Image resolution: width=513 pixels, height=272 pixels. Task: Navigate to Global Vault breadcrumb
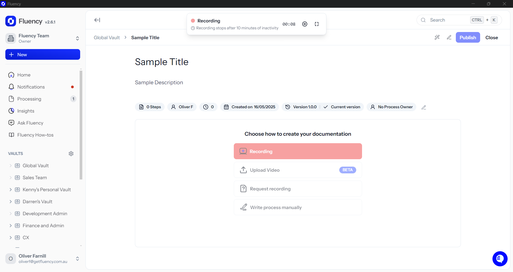[107, 38]
